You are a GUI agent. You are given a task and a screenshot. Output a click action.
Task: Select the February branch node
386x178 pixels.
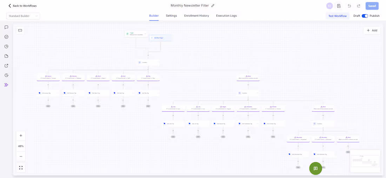tap(73, 77)
